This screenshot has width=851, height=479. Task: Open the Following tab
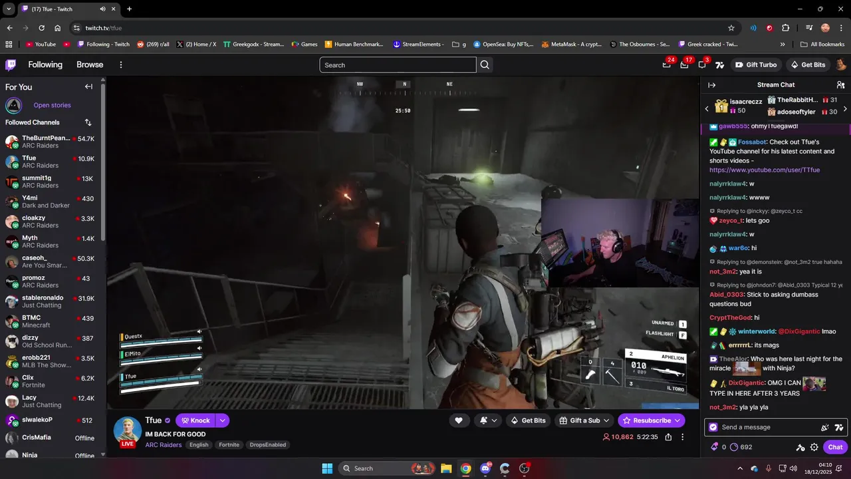[x=45, y=65]
